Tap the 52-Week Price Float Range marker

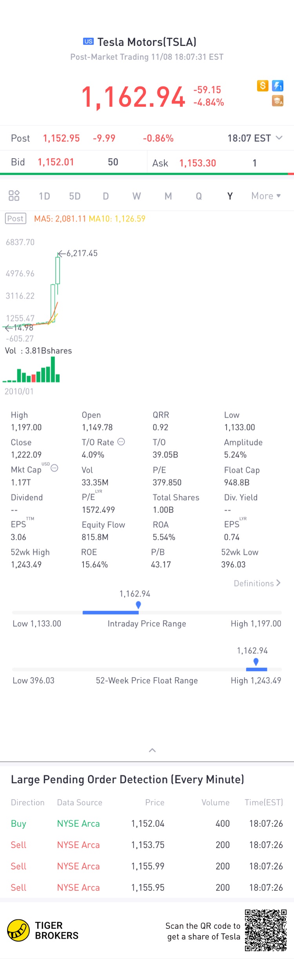pyautogui.click(x=256, y=662)
